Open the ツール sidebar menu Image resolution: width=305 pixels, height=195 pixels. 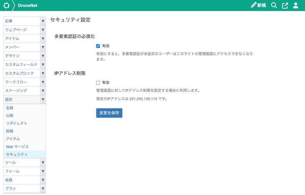[x=22, y=162]
